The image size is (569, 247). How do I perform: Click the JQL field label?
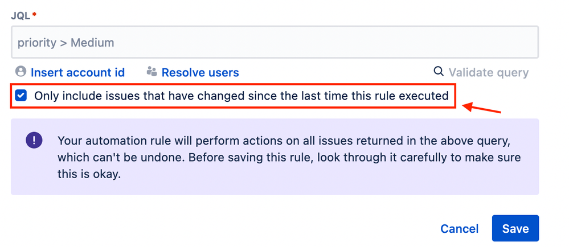(x=21, y=15)
